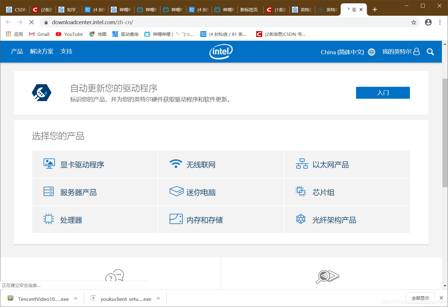Select the 服务器产品 product tile
This screenshot has height=307, width=448.
pos(95,192)
